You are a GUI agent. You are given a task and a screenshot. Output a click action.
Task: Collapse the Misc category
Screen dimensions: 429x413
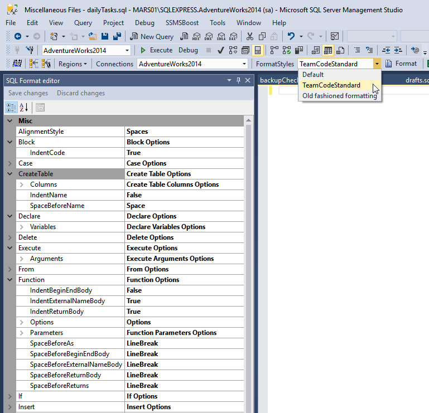coord(10,121)
